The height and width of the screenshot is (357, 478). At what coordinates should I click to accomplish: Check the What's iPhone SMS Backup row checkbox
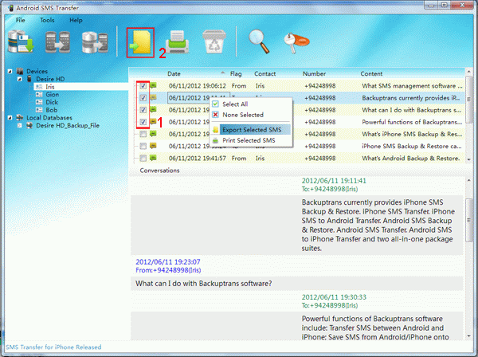143,134
